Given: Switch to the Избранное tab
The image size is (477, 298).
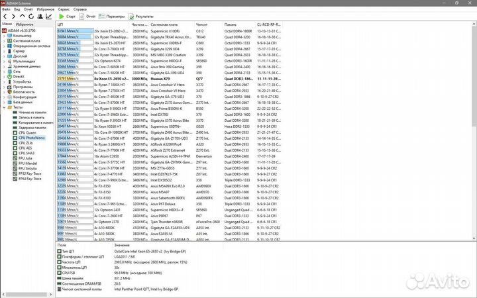Looking at the screenshot, I should tap(25, 24).
